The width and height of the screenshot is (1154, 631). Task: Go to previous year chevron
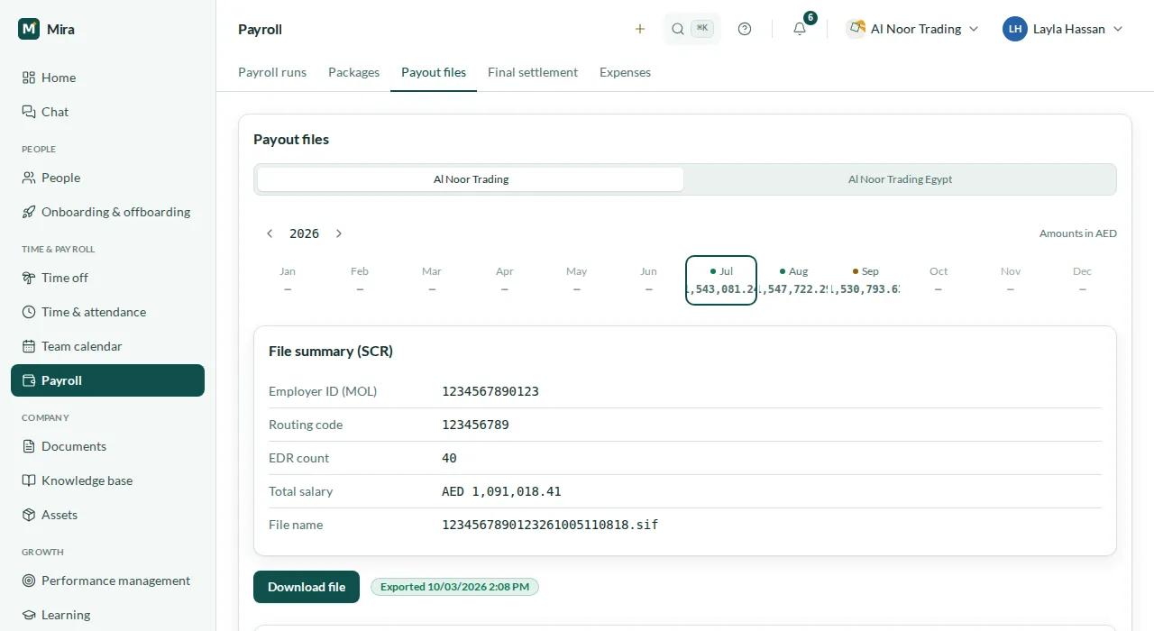(x=270, y=233)
